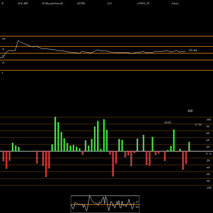This screenshot has width=213, height=213.
Task: Click the 100 label on the MR axis
Action: tap(208, 120)
